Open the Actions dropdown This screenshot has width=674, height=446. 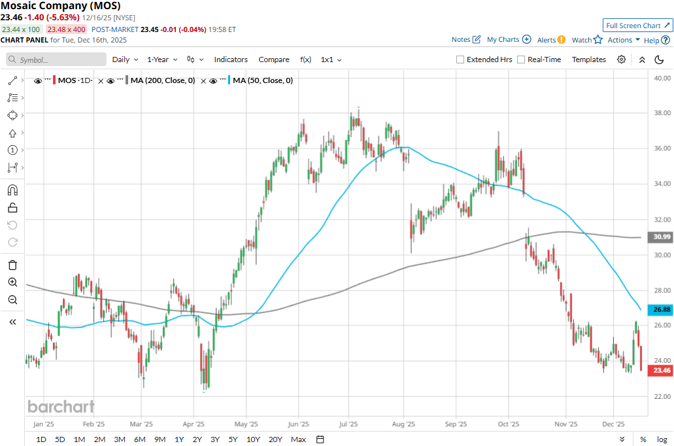pos(624,40)
